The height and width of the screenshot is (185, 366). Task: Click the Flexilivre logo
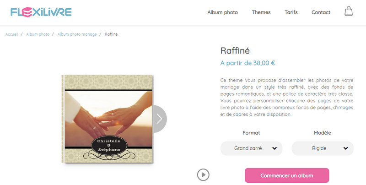click(41, 12)
